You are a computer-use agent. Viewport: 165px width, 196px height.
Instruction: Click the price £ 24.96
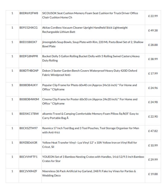[x=153, y=88]
